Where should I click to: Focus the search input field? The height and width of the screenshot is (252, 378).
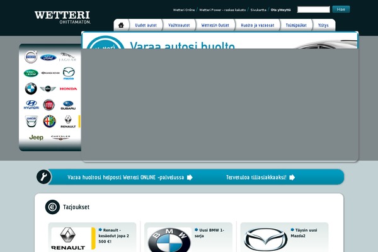(313, 9)
